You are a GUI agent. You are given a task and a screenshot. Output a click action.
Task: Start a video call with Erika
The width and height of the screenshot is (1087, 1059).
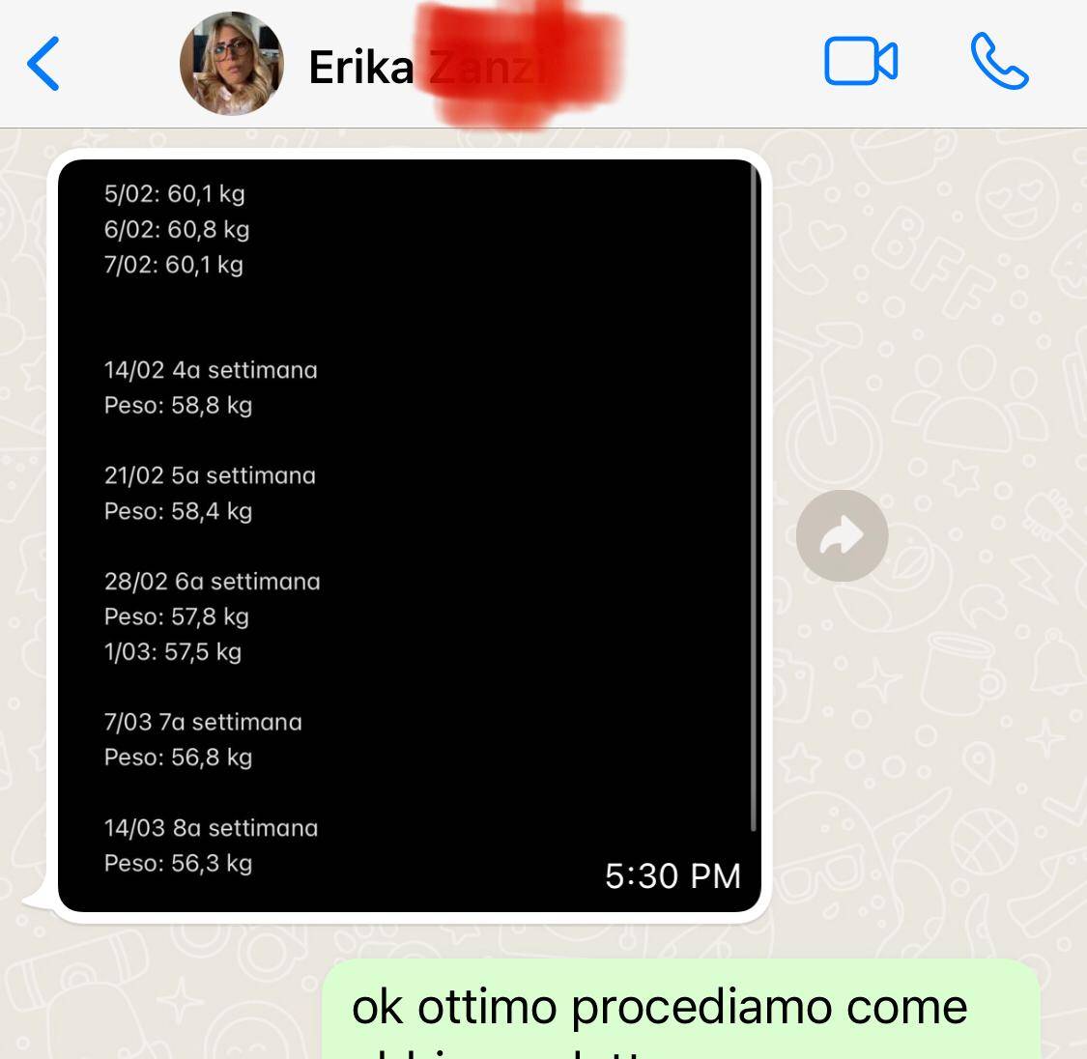pyautogui.click(x=860, y=61)
